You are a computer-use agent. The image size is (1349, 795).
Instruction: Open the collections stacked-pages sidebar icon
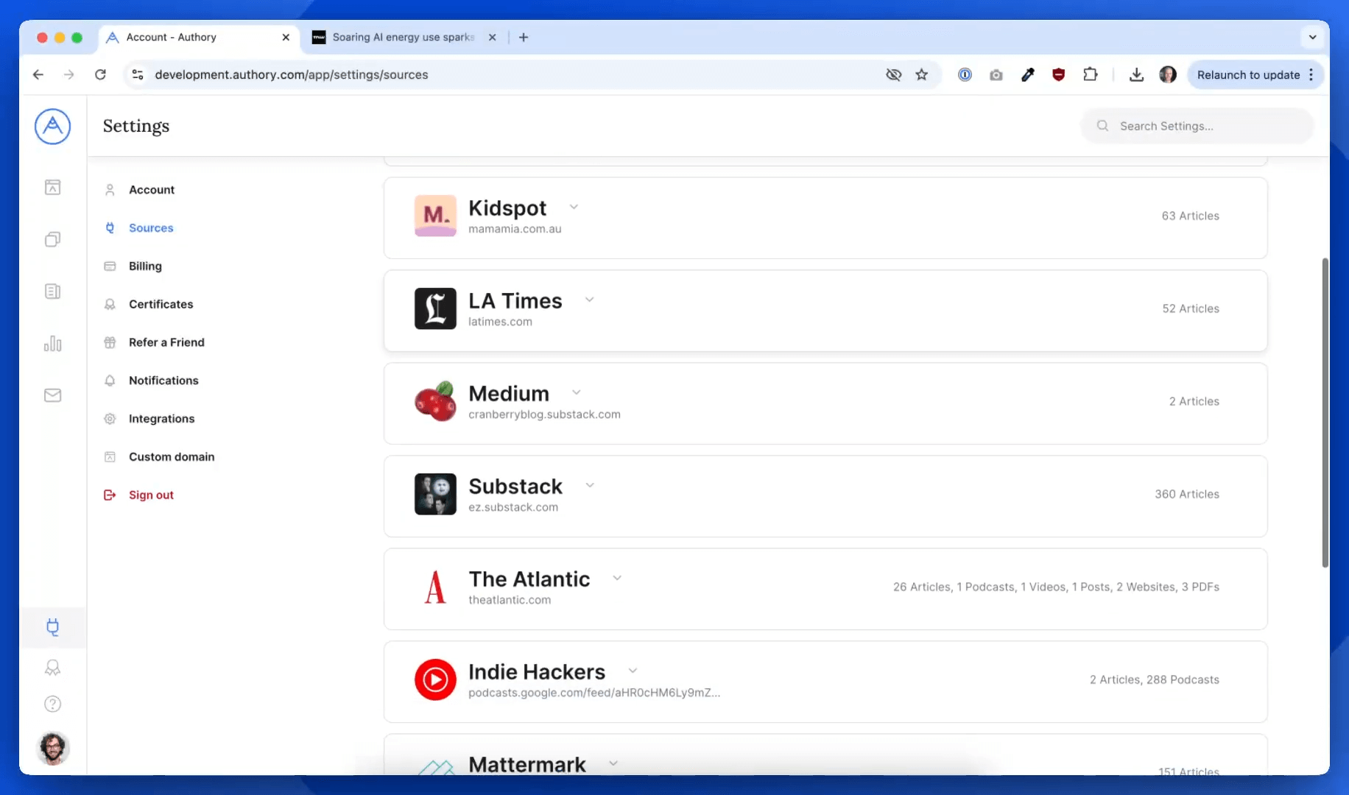click(x=52, y=239)
